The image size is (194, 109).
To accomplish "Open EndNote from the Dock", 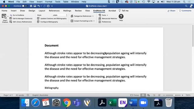I will click(x=122, y=103).
